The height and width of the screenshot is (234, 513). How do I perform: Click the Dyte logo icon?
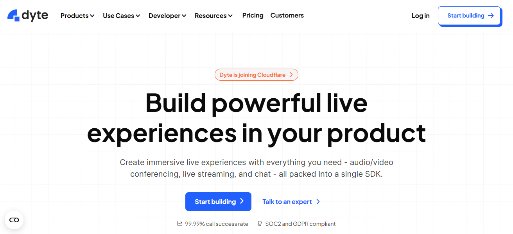[x=13, y=15]
